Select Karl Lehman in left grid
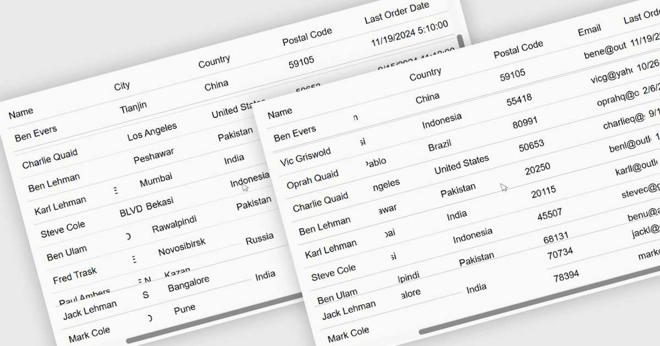The height and width of the screenshot is (346, 660). 60,206
